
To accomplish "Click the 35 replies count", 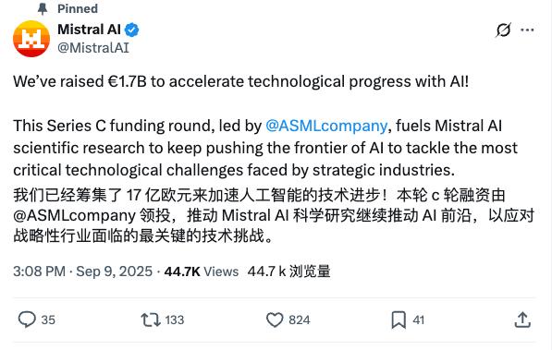I will point(48,320).
